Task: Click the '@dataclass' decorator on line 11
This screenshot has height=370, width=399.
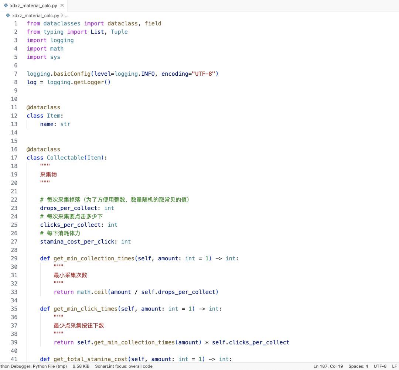Action: (43, 107)
